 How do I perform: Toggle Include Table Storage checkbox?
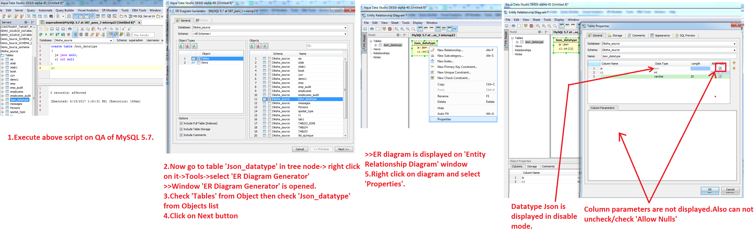tap(181, 129)
